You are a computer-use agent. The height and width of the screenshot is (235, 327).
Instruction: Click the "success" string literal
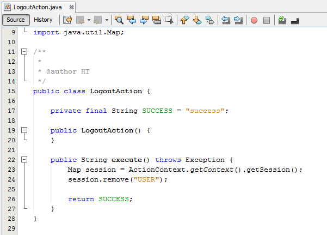(205, 111)
